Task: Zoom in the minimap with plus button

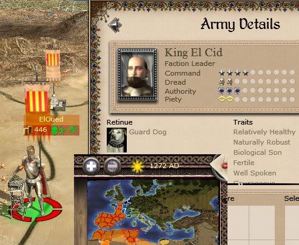Action: tap(91, 166)
